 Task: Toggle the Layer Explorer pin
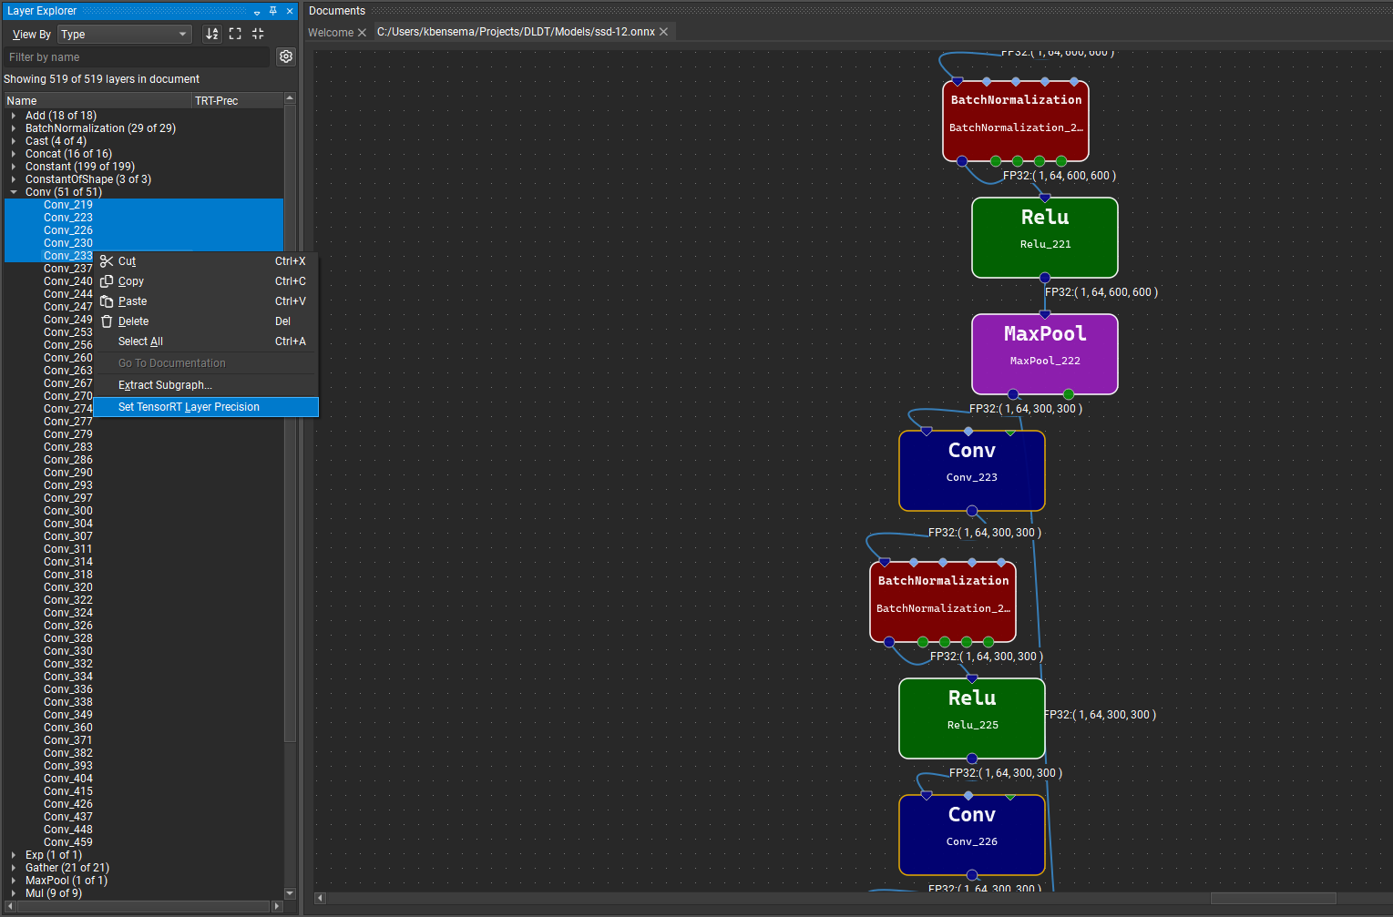coord(271,10)
